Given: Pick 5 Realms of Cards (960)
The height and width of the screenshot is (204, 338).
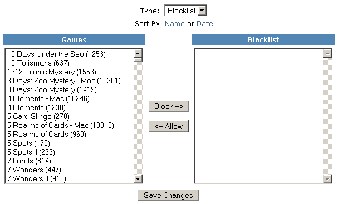Looking at the screenshot, I should (x=47, y=134).
